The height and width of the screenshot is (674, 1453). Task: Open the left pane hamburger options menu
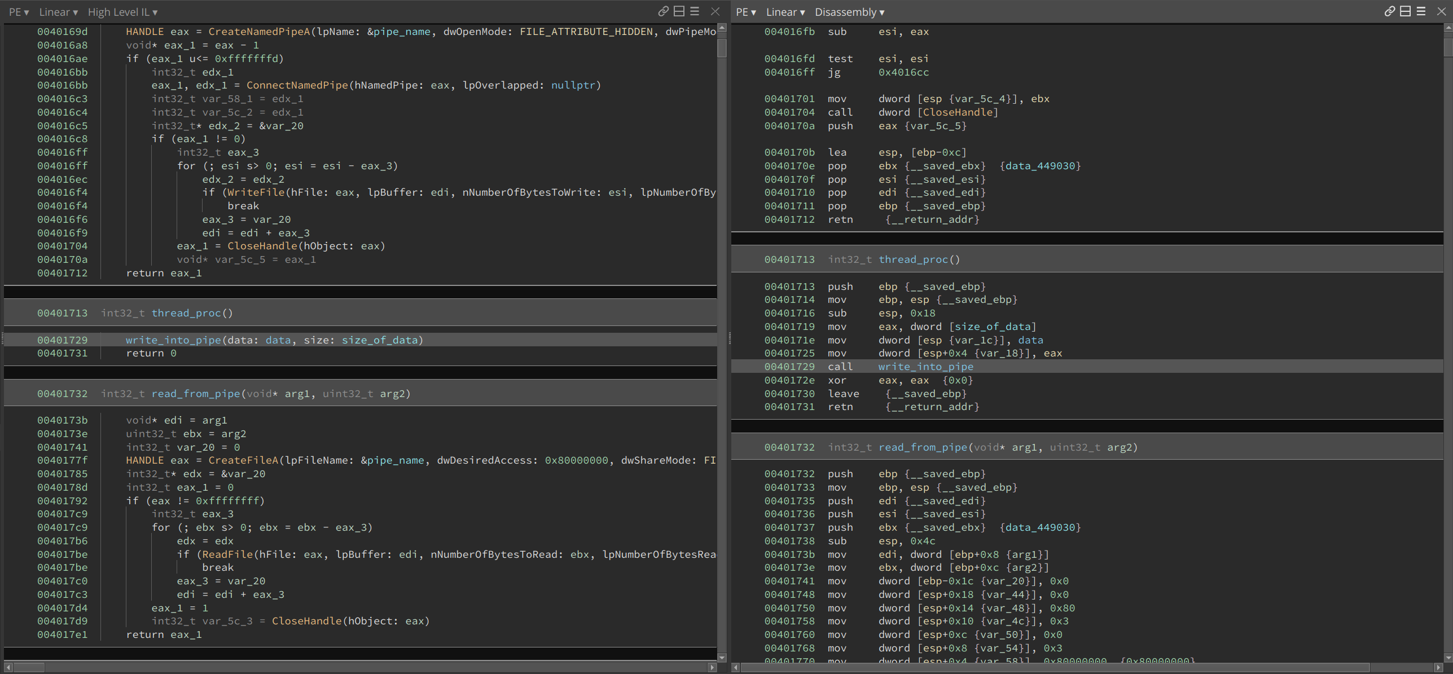(695, 11)
